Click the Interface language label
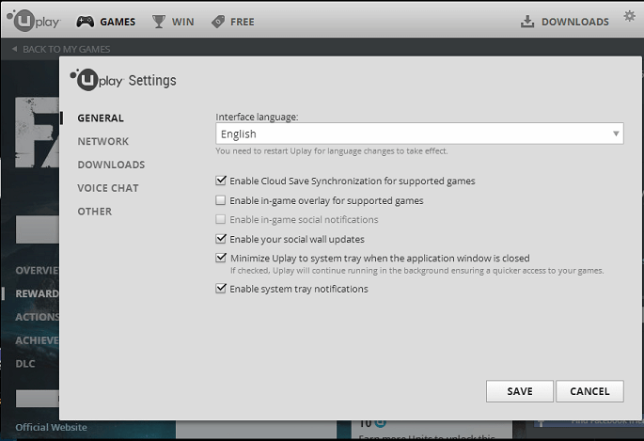This screenshot has height=441, width=644. coord(257,117)
